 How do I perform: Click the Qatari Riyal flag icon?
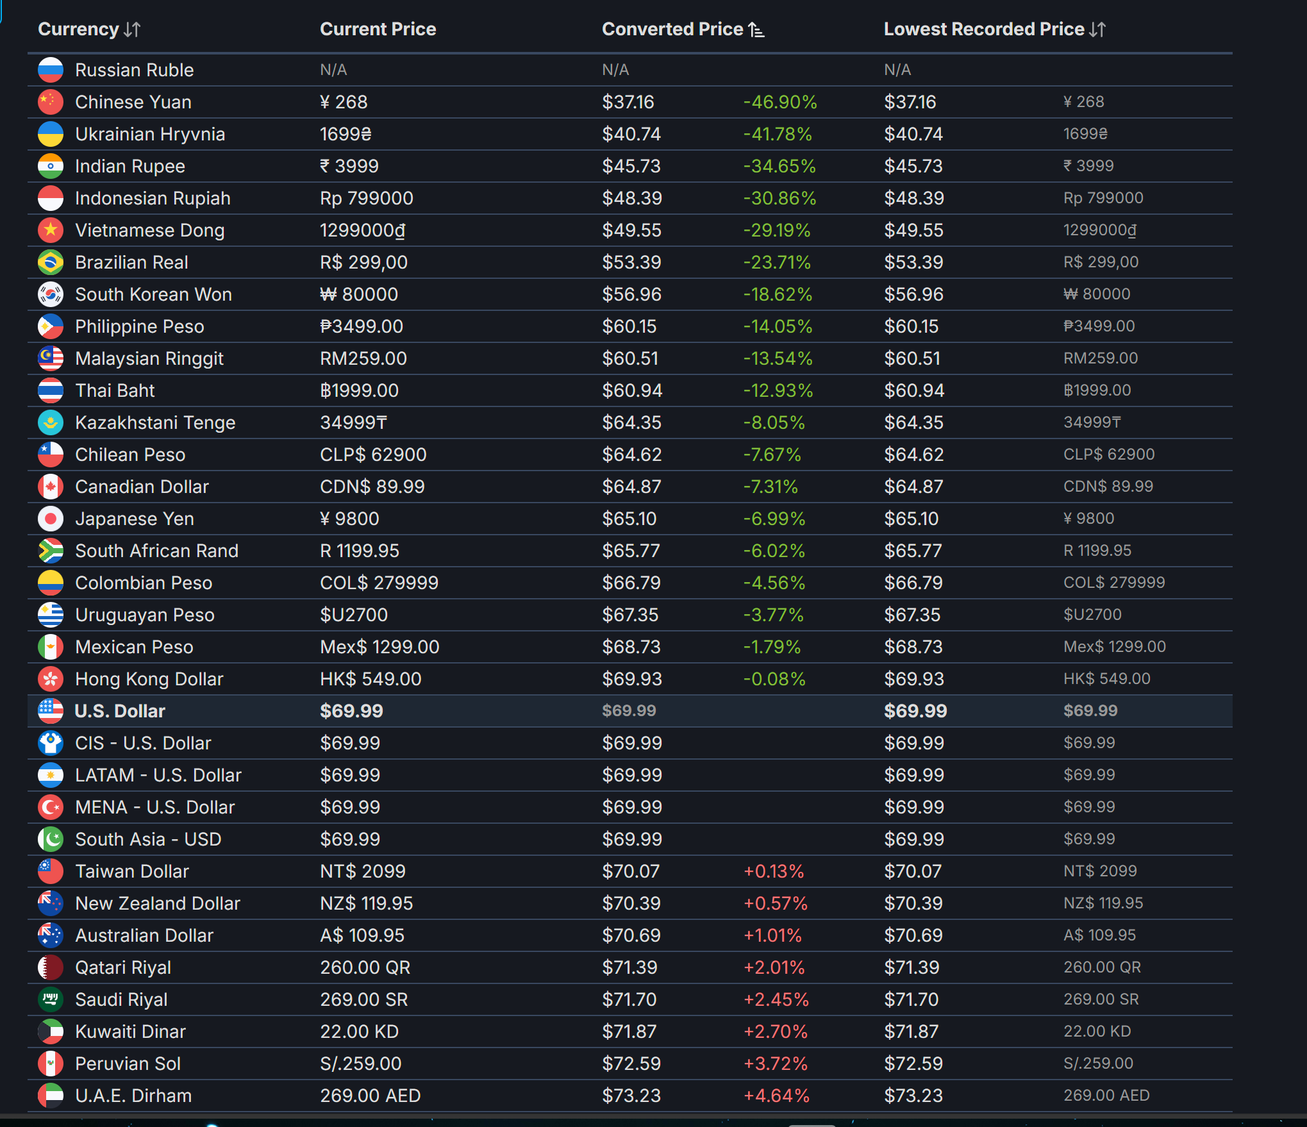(x=51, y=967)
